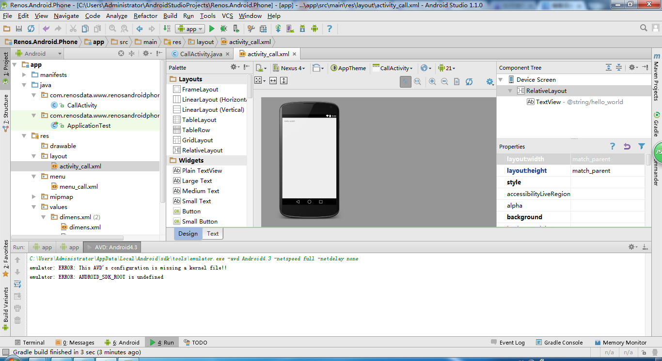The width and height of the screenshot is (662, 361).
Task: Restore default value arrow in Properties
Action: coord(627,146)
